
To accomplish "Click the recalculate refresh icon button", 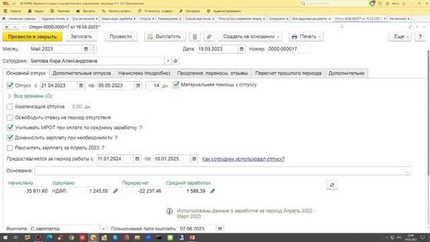I will (332, 185).
